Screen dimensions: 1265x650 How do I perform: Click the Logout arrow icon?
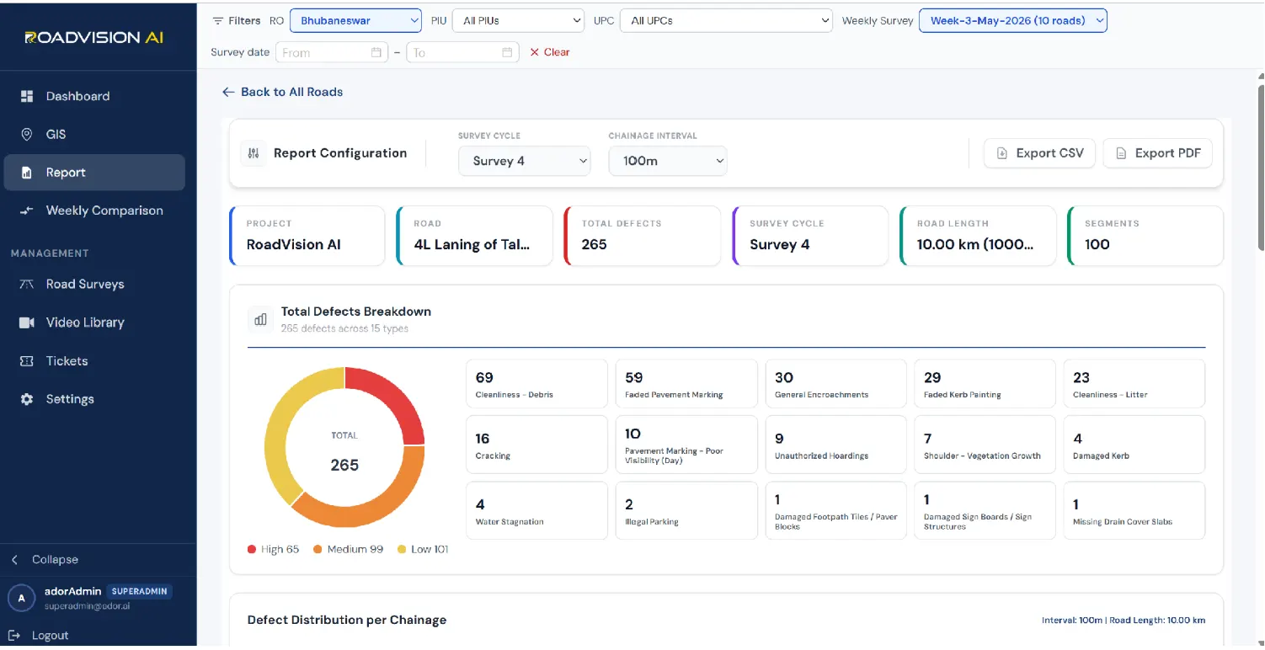[x=14, y=636]
